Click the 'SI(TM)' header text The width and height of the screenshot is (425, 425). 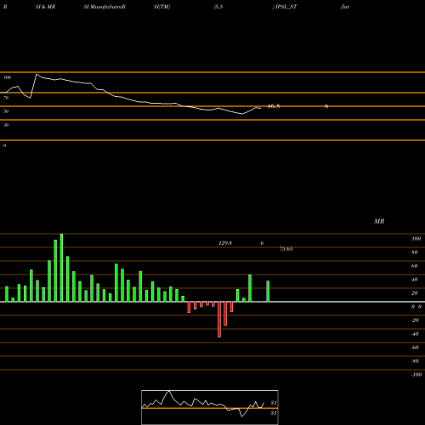tap(161, 7)
